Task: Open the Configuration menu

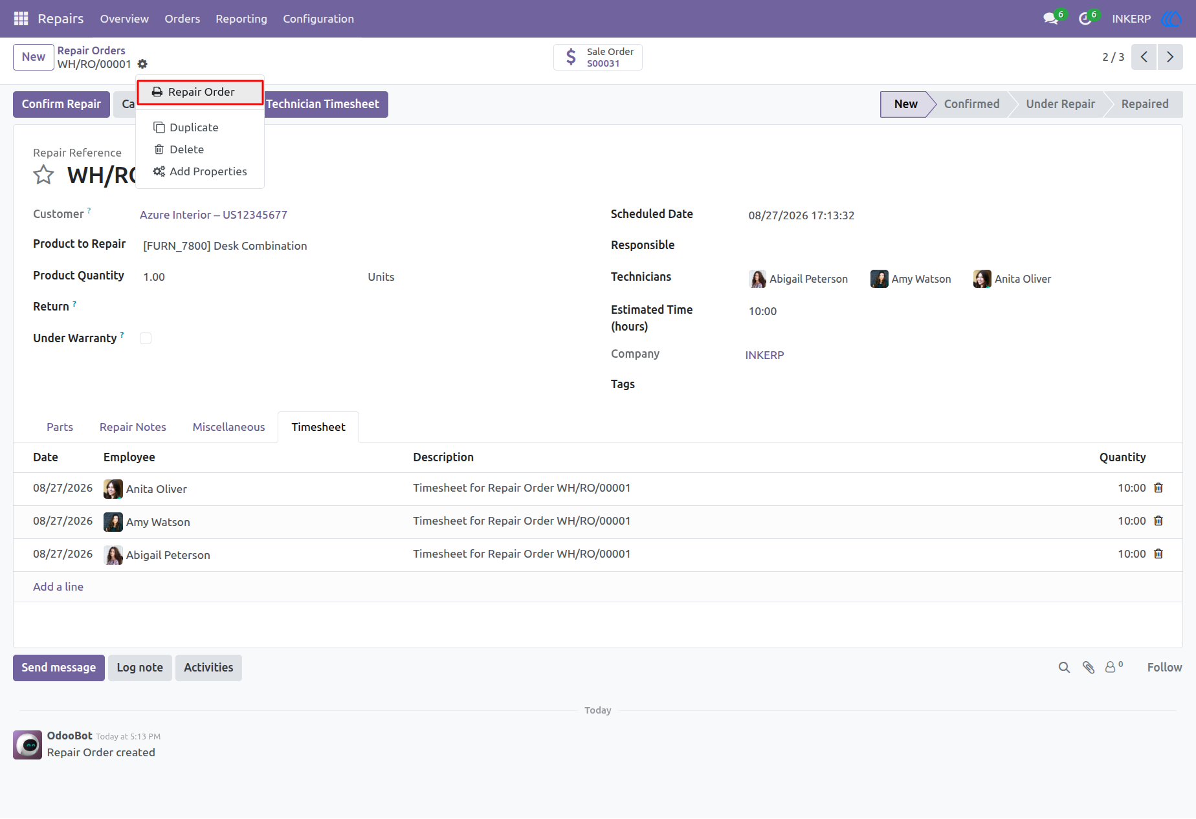Action: coord(318,19)
